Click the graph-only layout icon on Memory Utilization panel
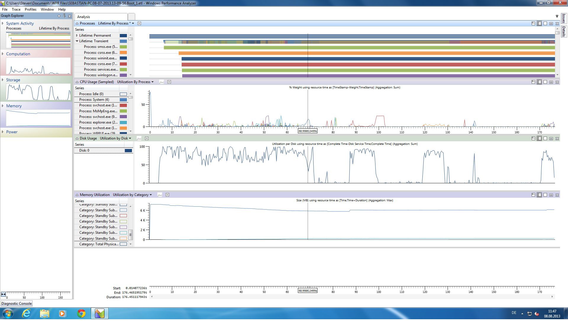 [x=545, y=195]
